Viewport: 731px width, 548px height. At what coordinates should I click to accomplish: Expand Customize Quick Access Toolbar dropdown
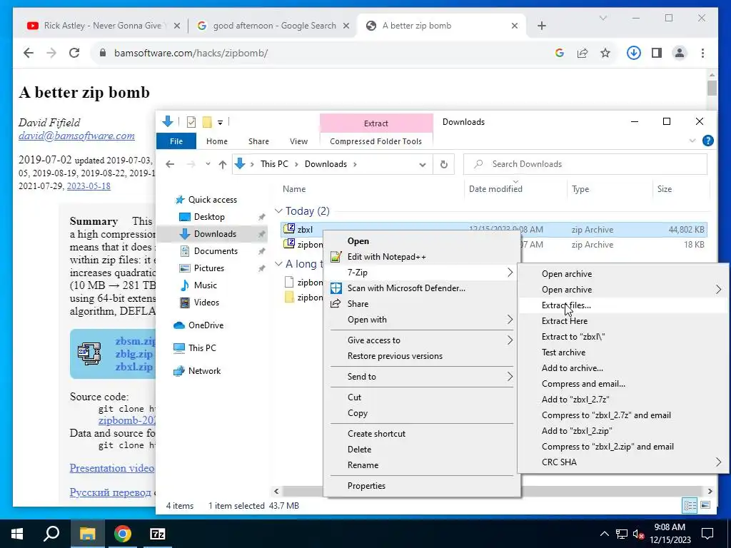[220, 123]
